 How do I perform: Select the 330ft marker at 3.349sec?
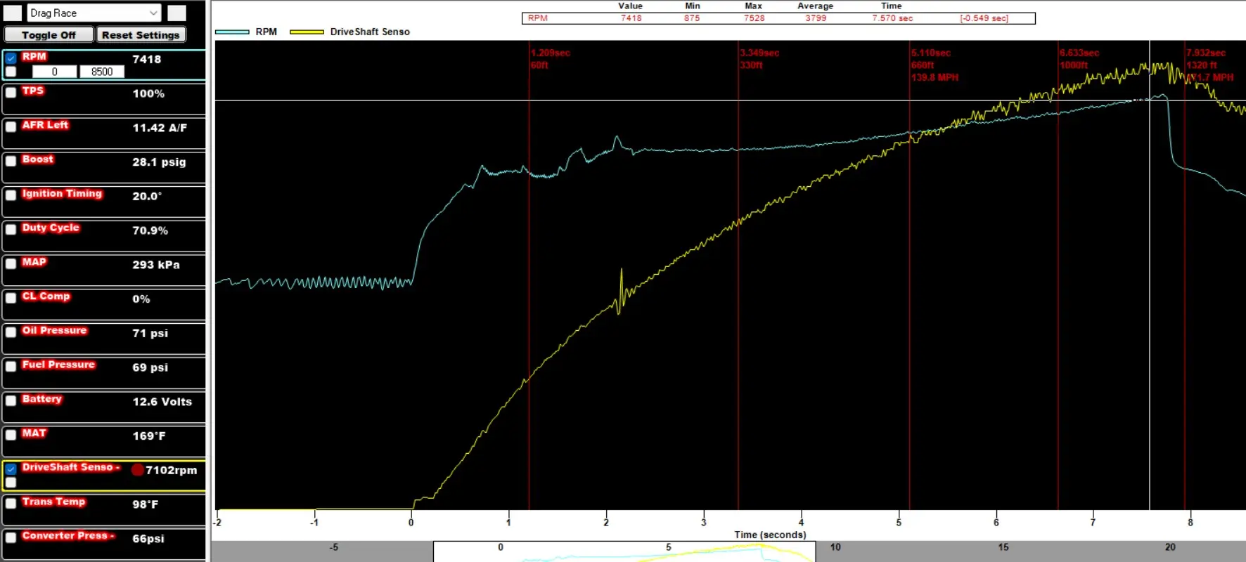click(x=759, y=59)
